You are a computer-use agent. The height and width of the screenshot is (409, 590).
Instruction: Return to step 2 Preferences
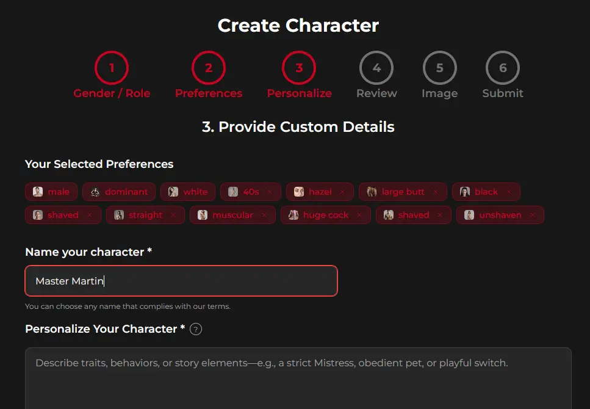209,68
